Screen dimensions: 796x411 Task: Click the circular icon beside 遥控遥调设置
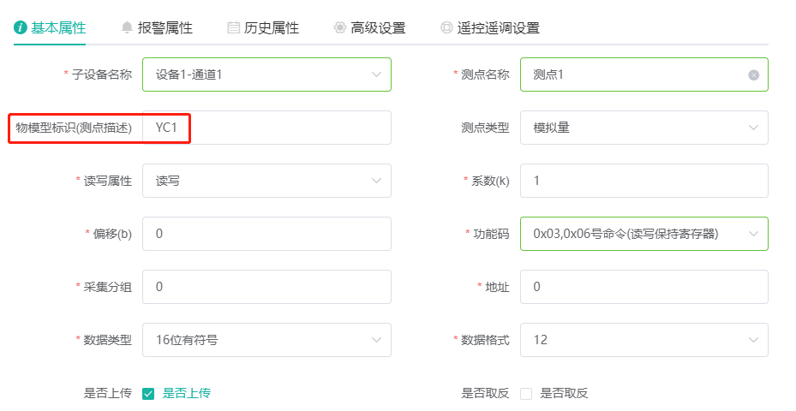[x=446, y=27]
